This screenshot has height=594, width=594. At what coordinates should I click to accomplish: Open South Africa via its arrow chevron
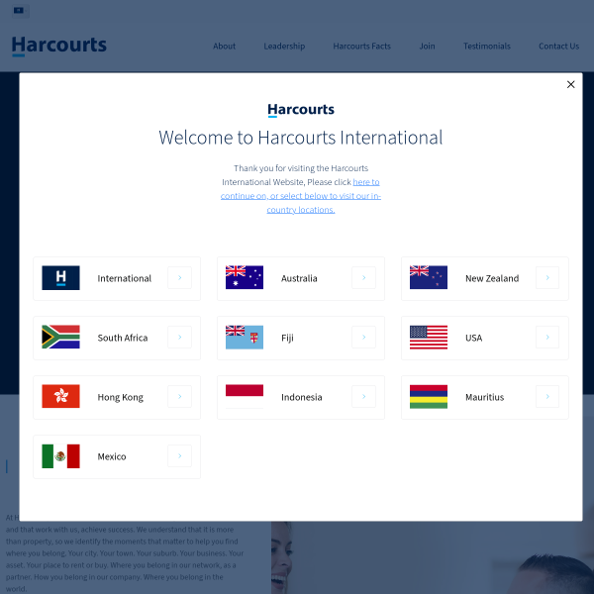[179, 337]
